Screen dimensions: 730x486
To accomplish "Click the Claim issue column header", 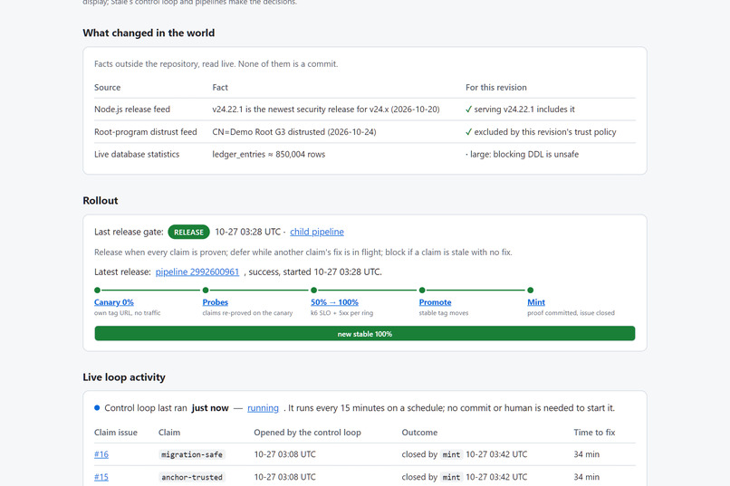I will 115,433.
